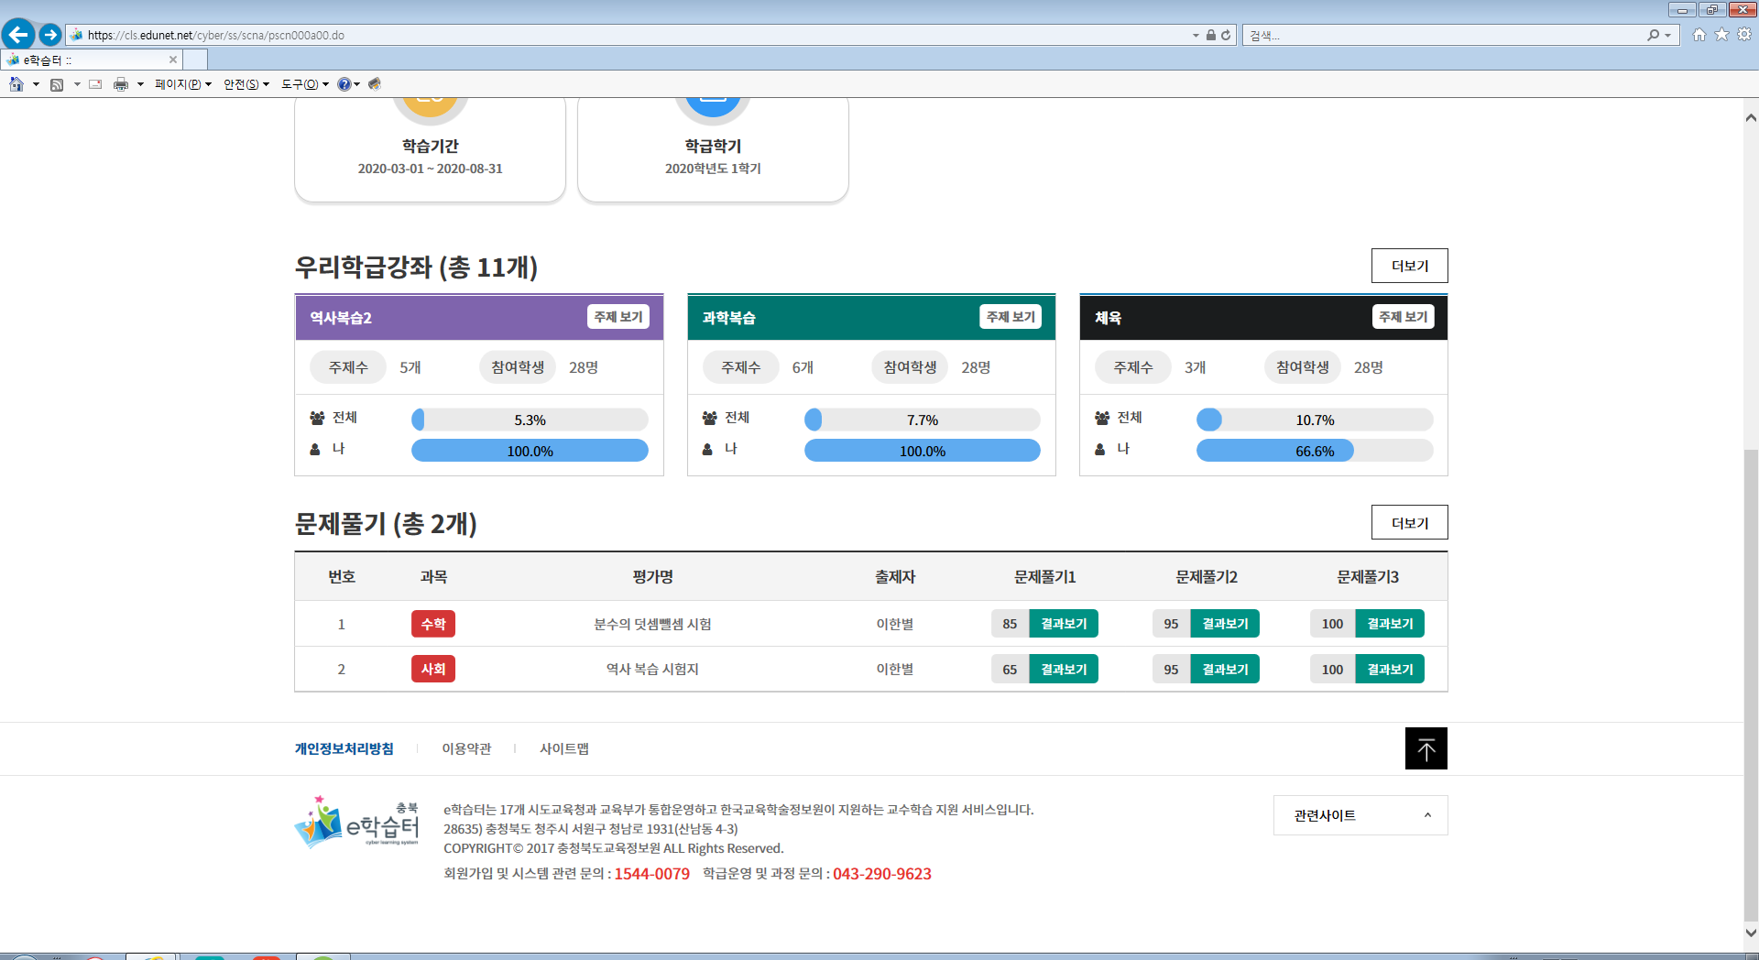Expand the 관련사이트 dropdown
1759x960 pixels.
tap(1360, 815)
